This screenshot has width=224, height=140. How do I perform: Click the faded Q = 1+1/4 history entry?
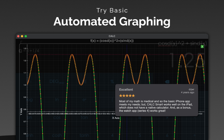point(29,51)
